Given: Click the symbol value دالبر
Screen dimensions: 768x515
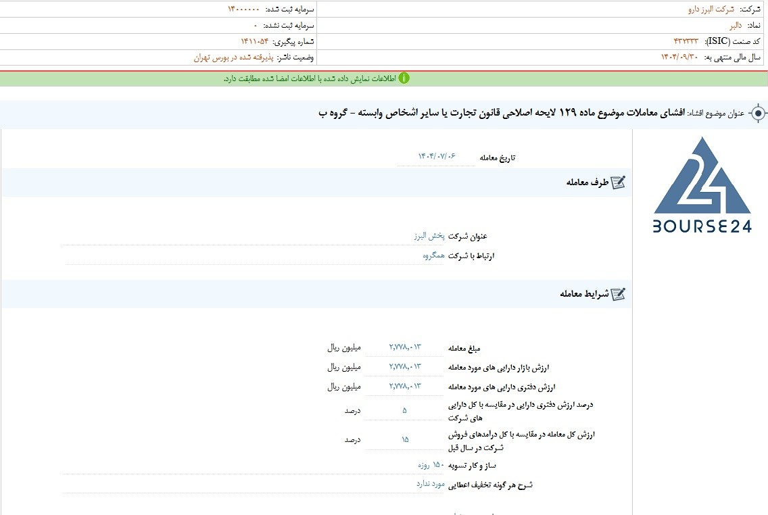Looking at the screenshot, I should [x=735, y=26].
